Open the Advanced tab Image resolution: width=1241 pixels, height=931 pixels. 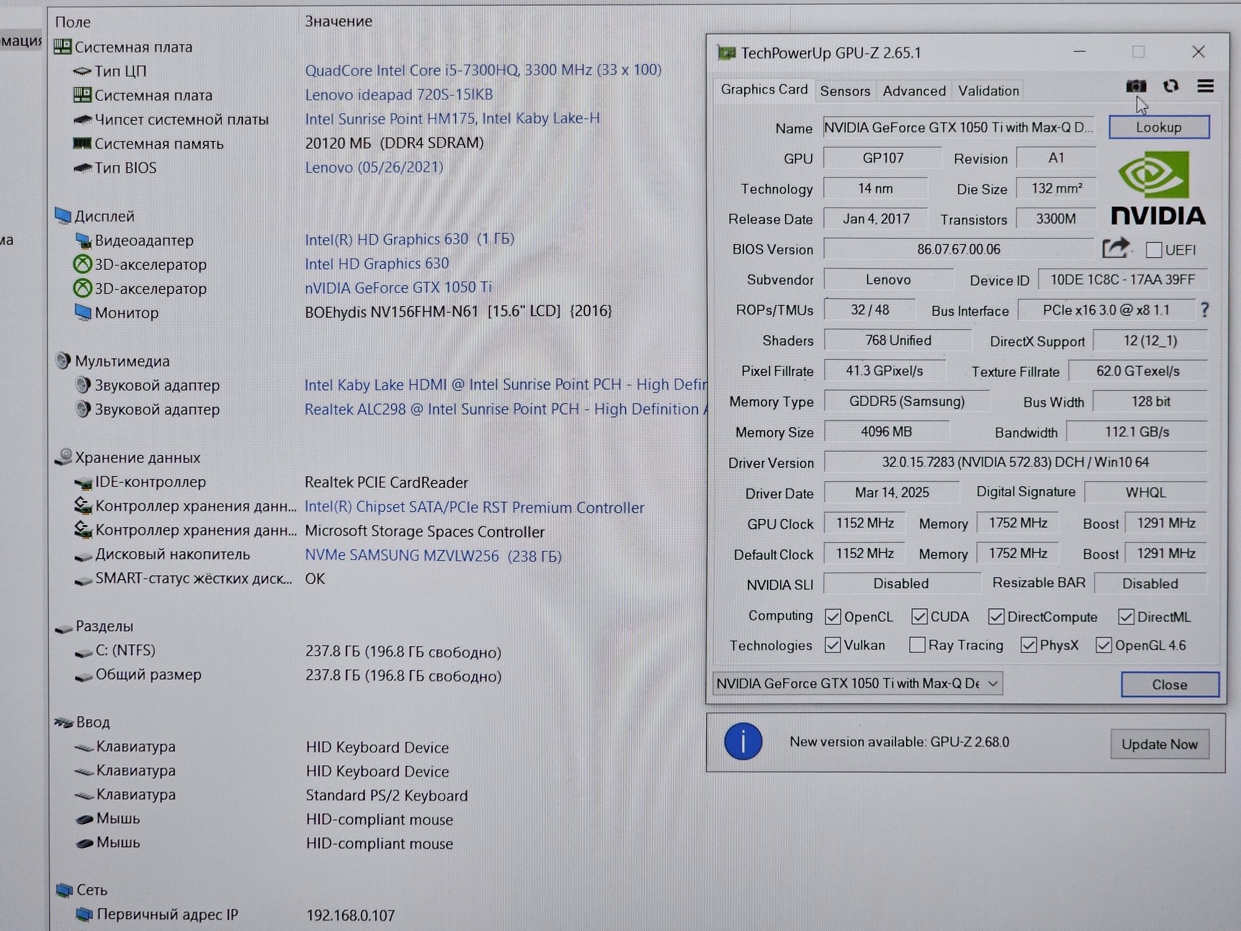(x=914, y=91)
